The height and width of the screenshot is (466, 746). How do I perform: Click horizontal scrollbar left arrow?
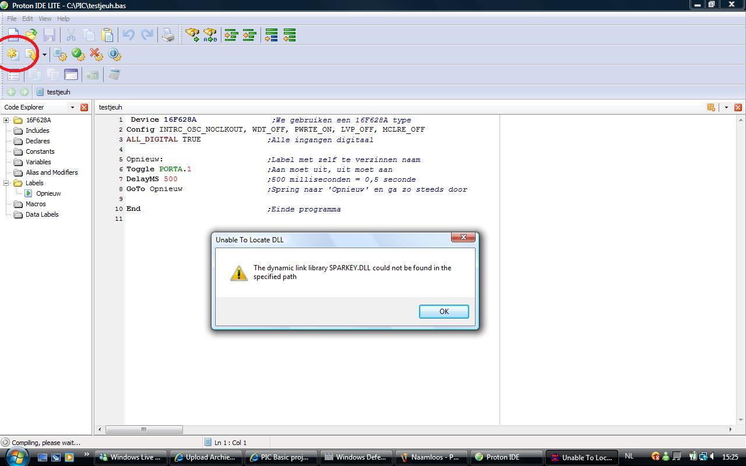pyautogui.click(x=100, y=429)
